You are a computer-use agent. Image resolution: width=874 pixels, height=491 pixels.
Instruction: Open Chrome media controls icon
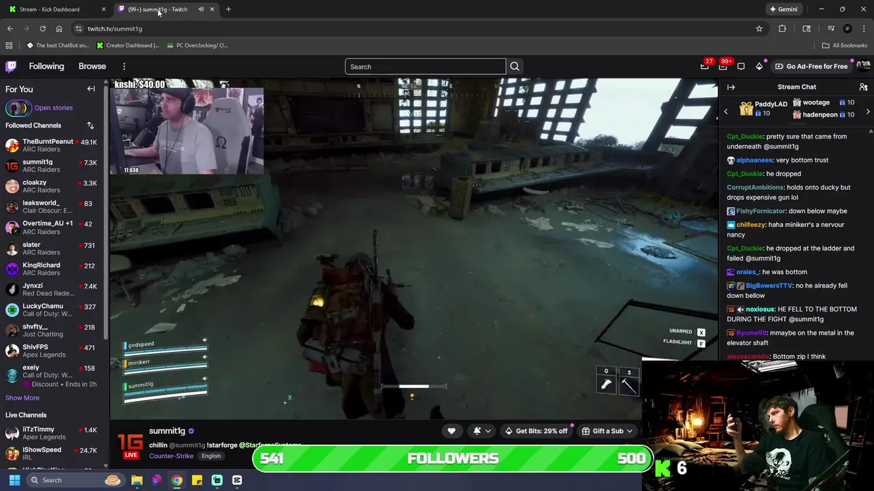coord(831,29)
